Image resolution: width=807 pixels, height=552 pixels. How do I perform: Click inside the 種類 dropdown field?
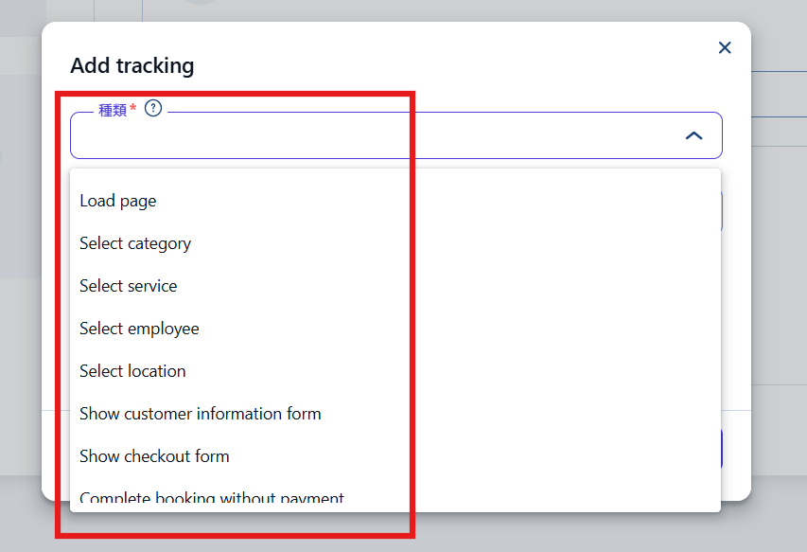pyautogui.click(x=378, y=136)
